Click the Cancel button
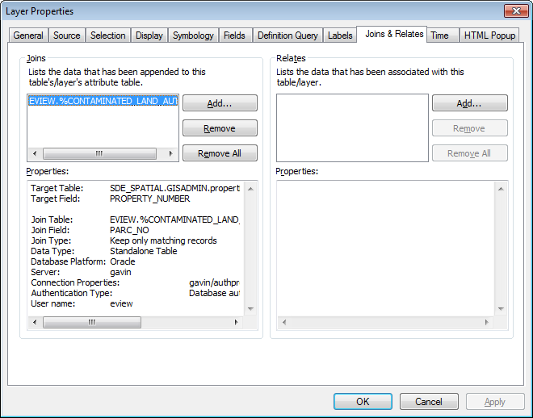 click(429, 402)
